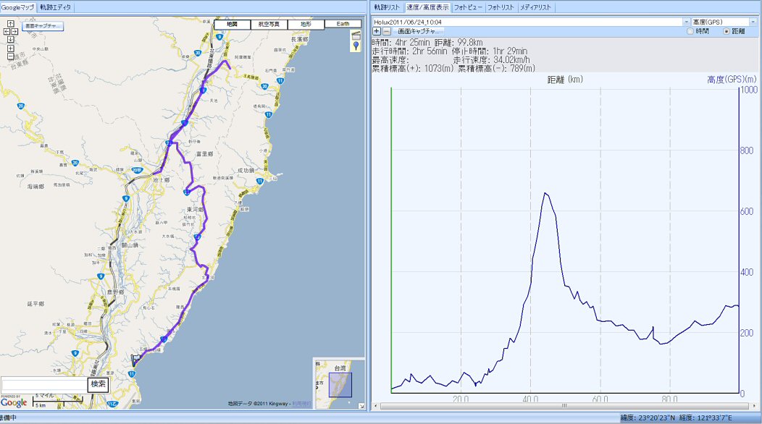
Task: Click the 累積標高(+): 1073(m) statistic
Action: click(414, 69)
